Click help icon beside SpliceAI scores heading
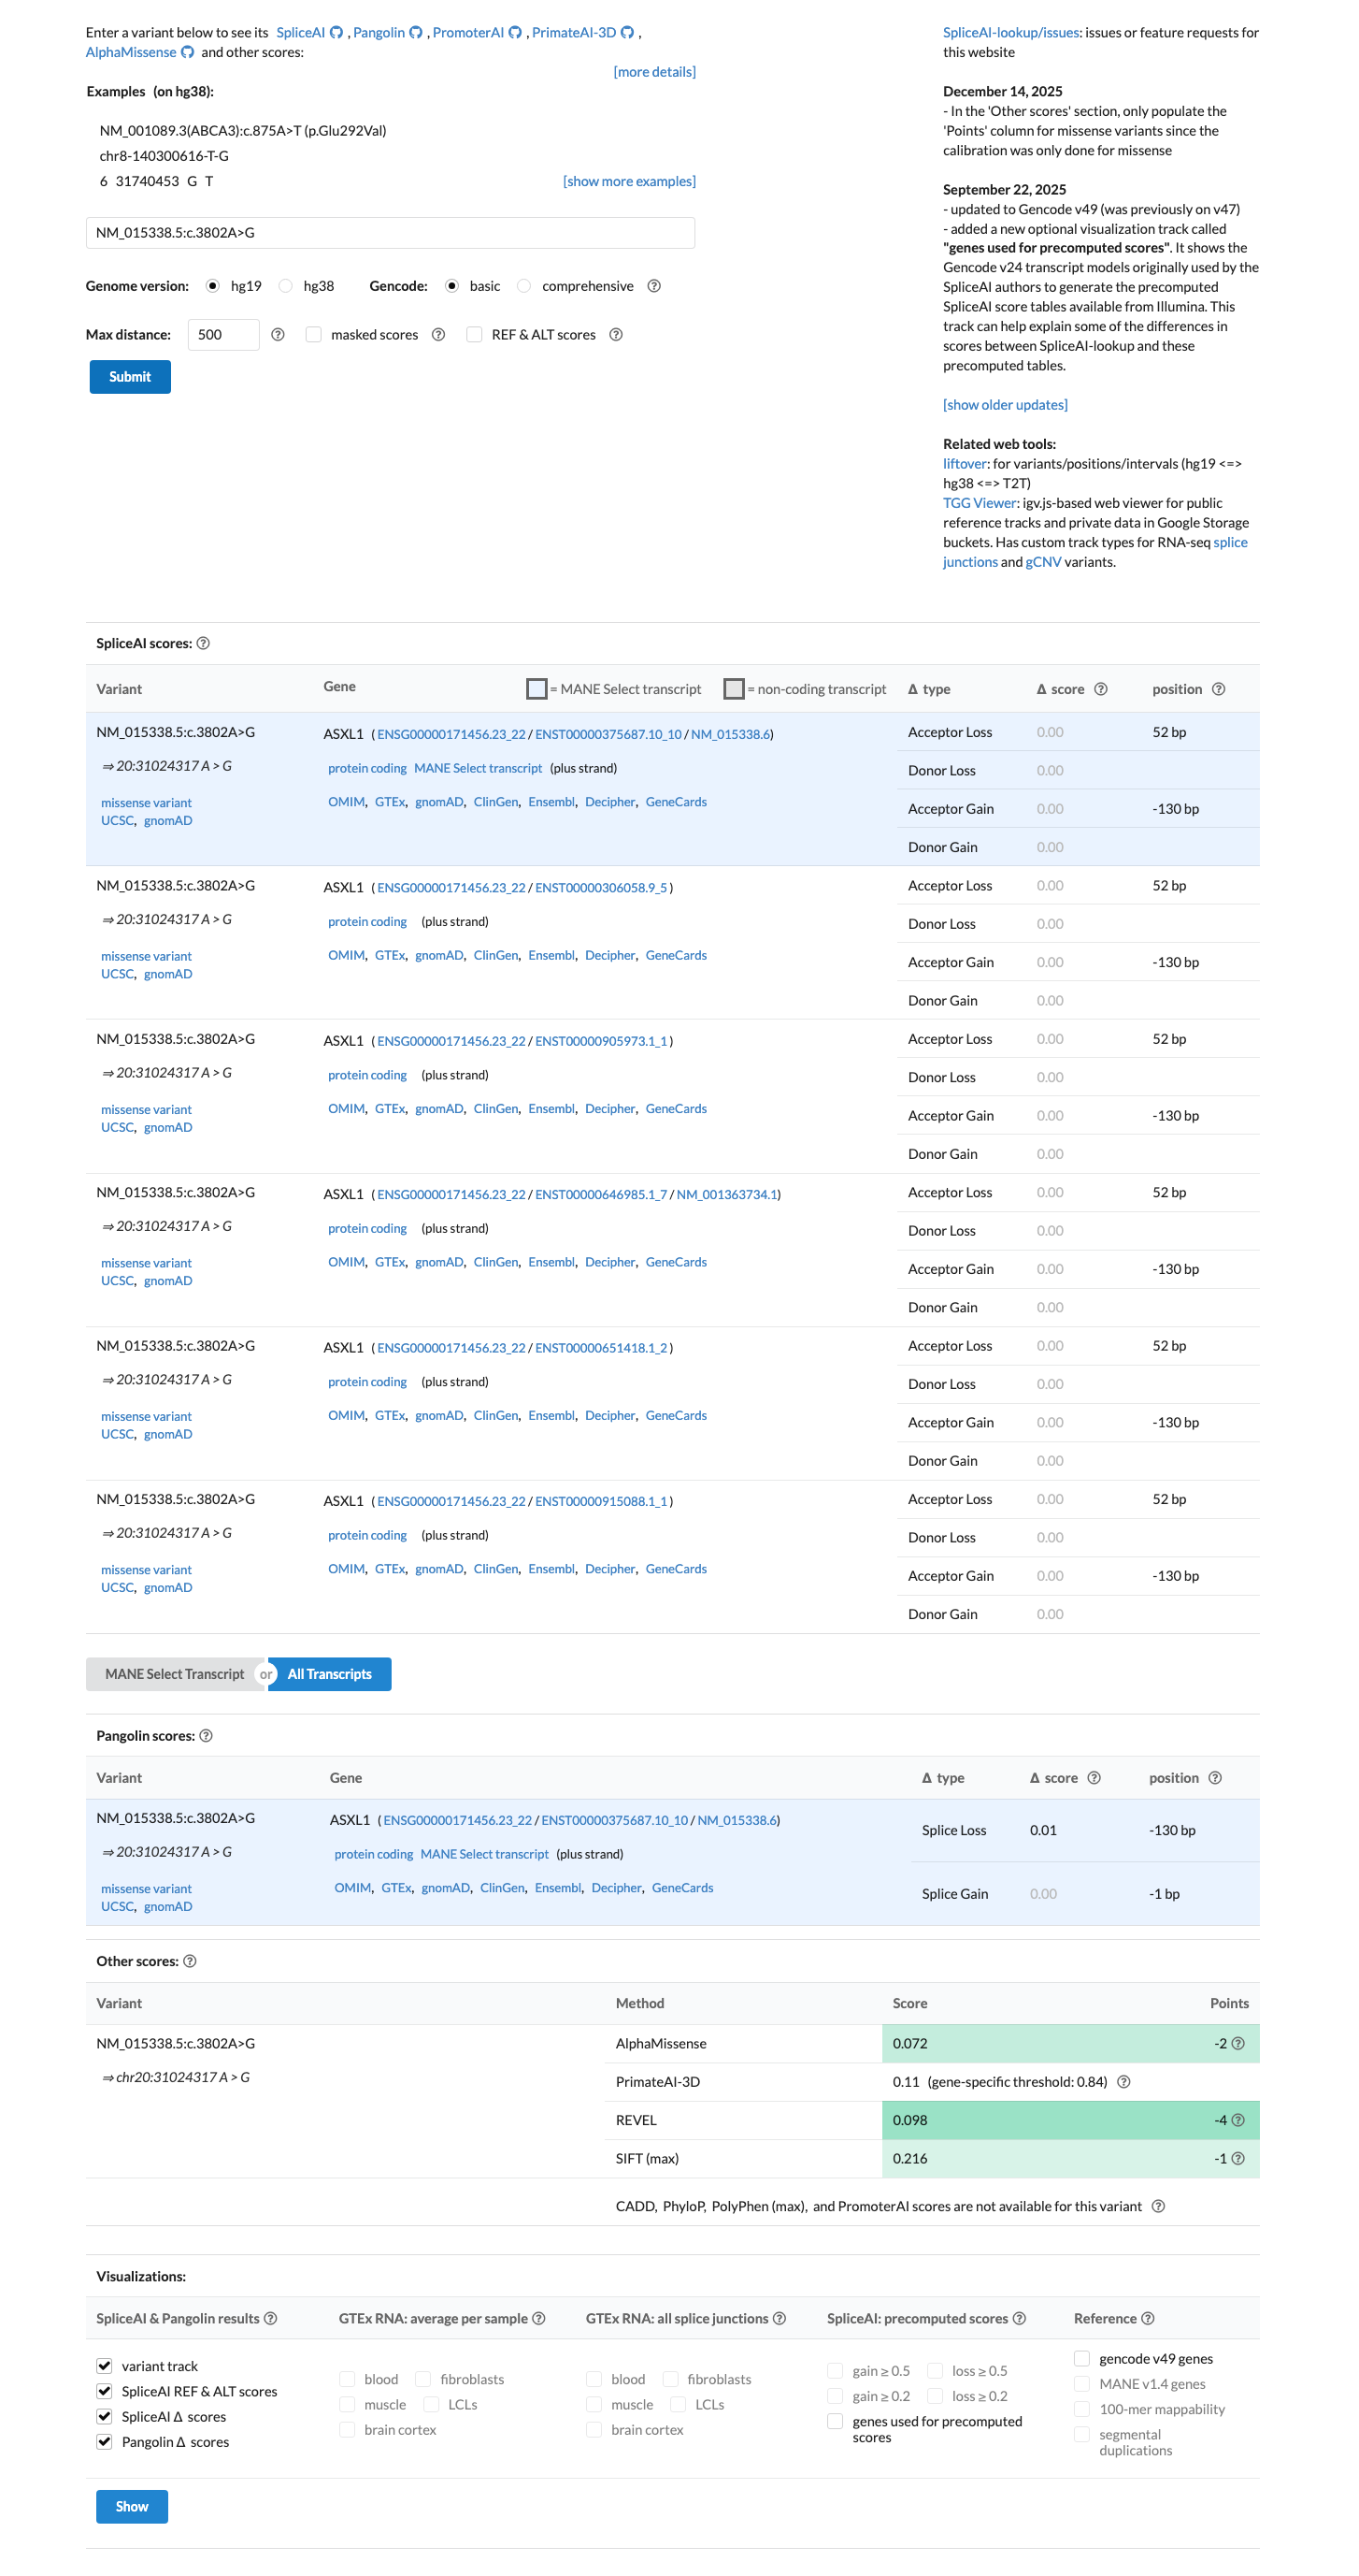 204,643
